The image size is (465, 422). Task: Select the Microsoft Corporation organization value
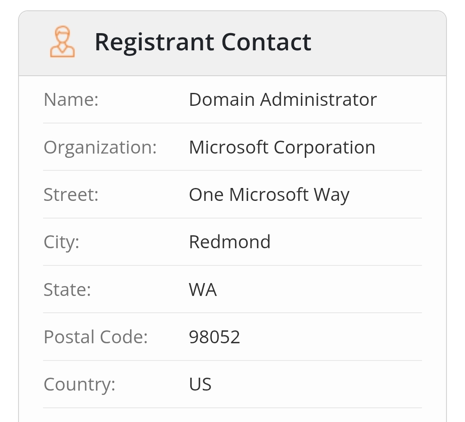pyautogui.click(x=282, y=148)
